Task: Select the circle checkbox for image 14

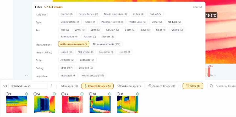Action: pyautogui.click(x=35, y=94)
